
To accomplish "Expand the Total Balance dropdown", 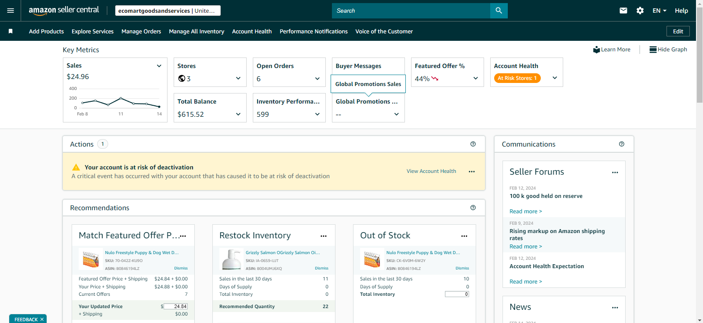I will [238, 114].
